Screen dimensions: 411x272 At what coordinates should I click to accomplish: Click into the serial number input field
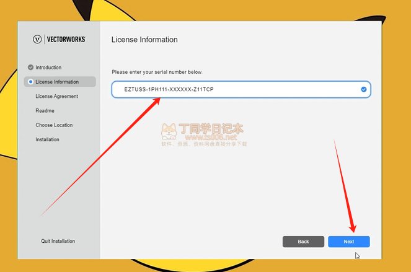pyautogui.click(x=241, y=89)
